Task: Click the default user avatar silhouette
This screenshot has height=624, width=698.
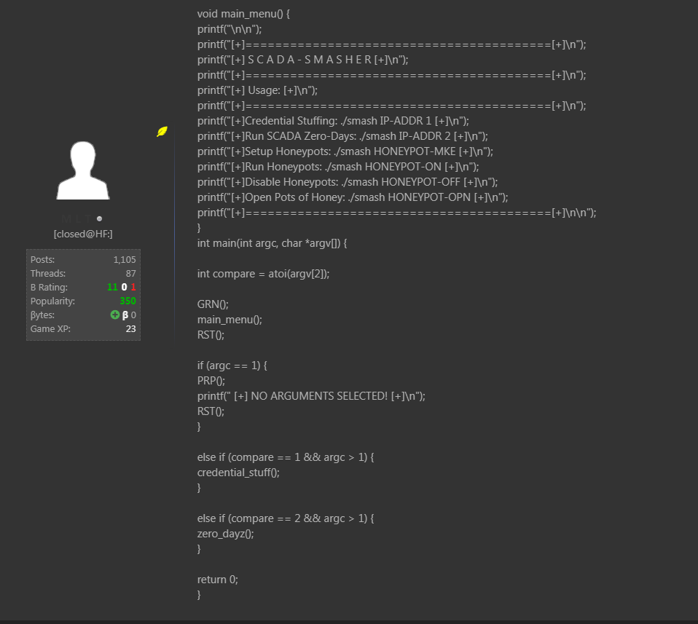Action: click(x=83, y=170)
